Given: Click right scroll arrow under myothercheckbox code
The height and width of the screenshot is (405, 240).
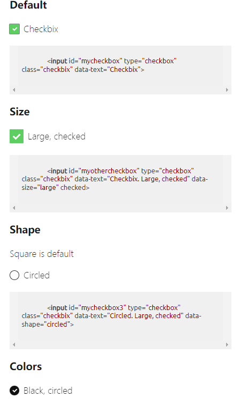Looking at the screenshot, I should [227, 208].
